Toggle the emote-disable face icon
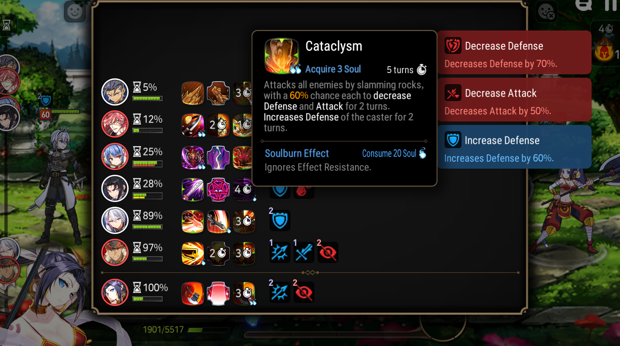The width and height of the screenshot is (620, 346). [x=546, y=11]
